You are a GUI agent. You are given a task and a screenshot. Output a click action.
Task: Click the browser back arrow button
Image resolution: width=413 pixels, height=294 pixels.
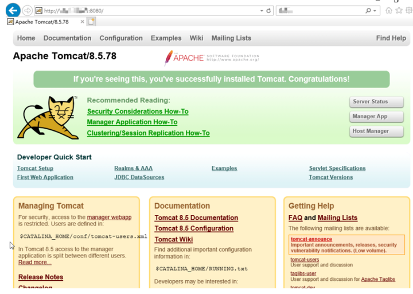point(13,10)
